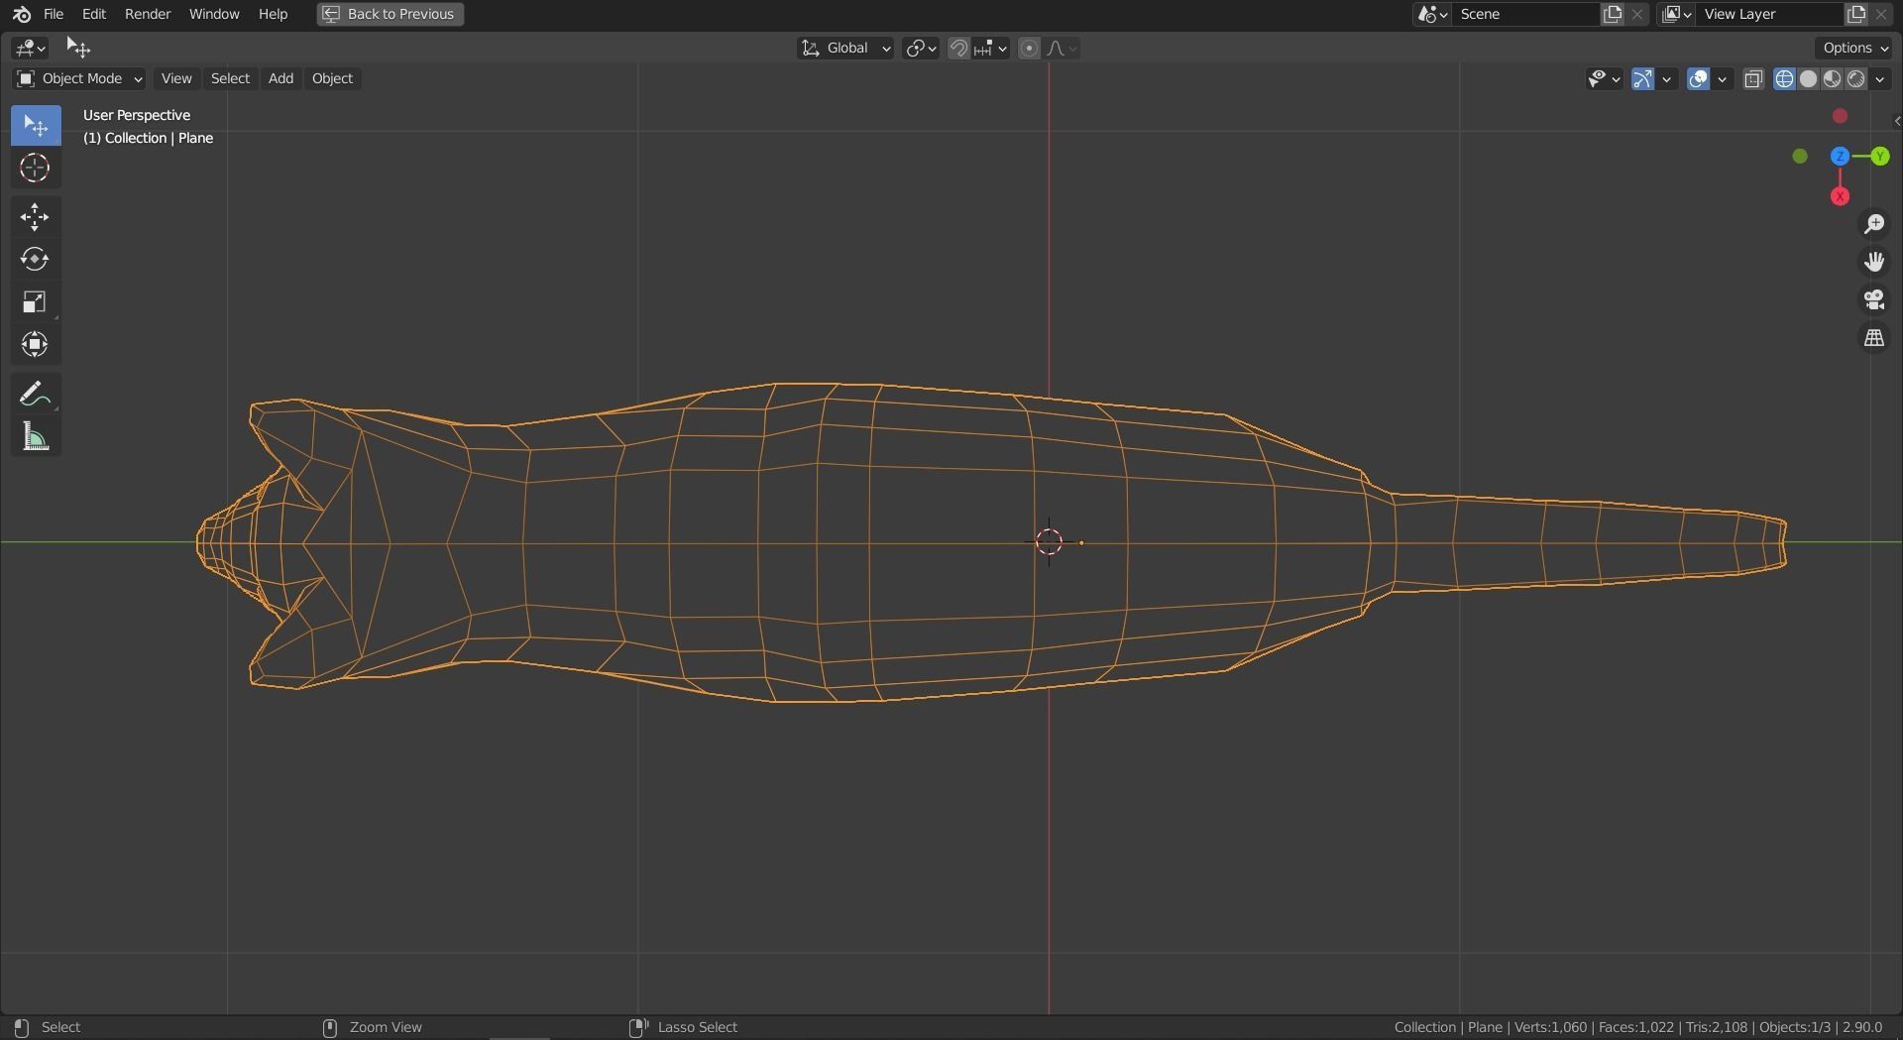1903x1040 pixels.
Task: Toggle the camera view icon
Action: coord(1873,300)
